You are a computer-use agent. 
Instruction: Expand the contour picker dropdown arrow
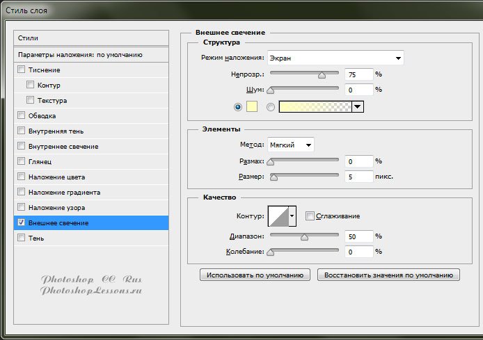click(292, 216)
